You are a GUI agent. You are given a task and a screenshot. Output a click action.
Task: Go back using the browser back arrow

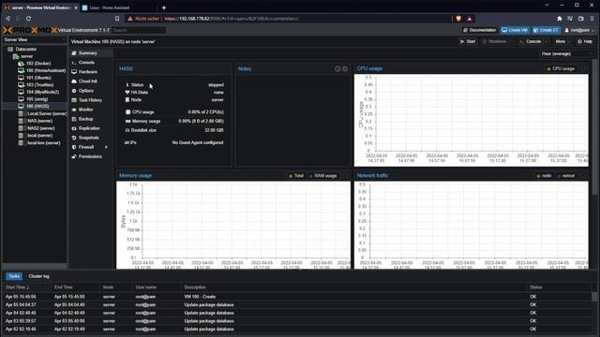(7, 19)
